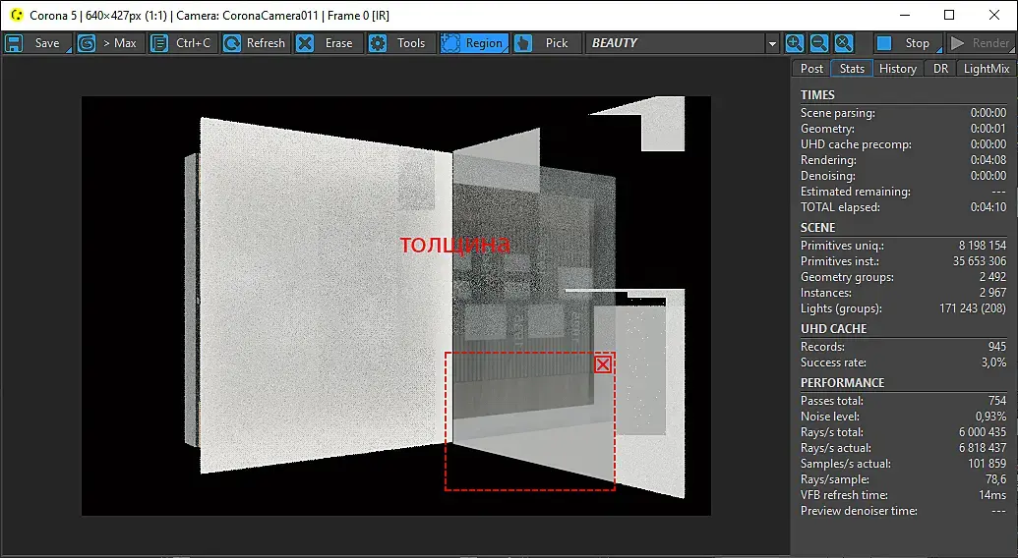Open the BEAUTY render element dropdown
Viewport: 1018px width, 558px height.
682,43
